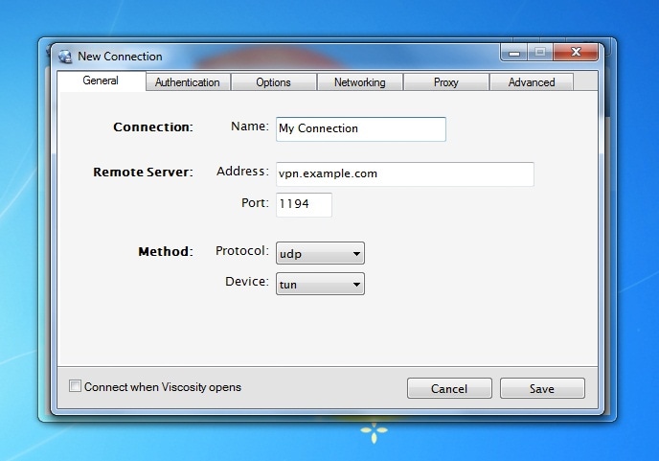
Task: Switch to the Networking tab
Action: point(360,82)
